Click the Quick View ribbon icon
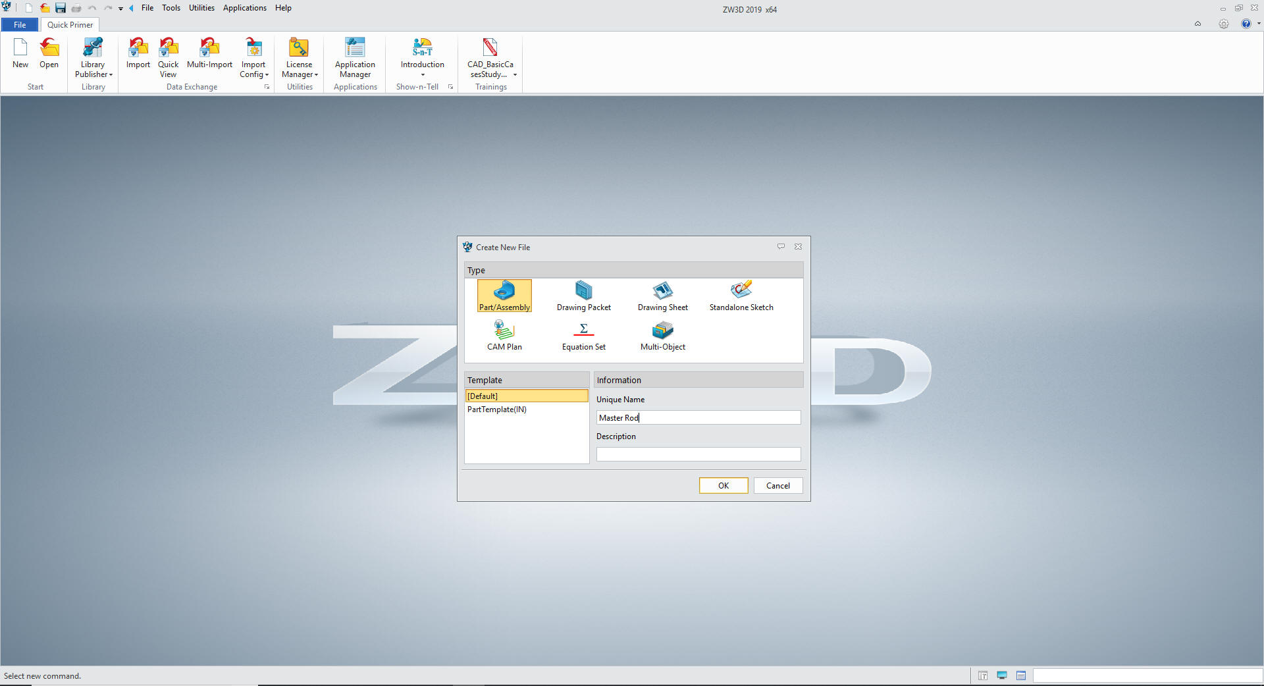The image size is (1264, 686). point(168,58)
